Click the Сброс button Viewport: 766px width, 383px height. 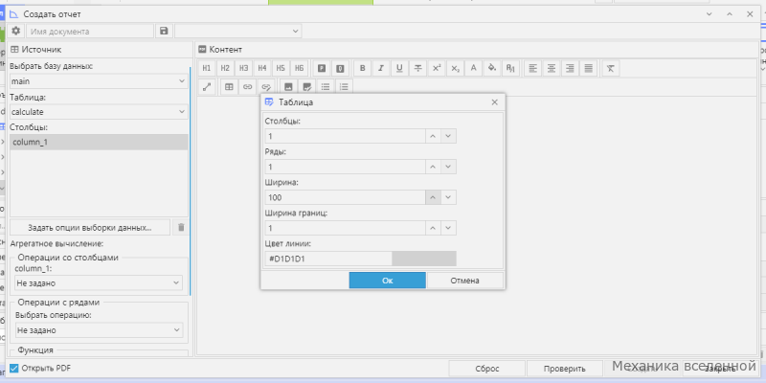(x=486, y=369)
